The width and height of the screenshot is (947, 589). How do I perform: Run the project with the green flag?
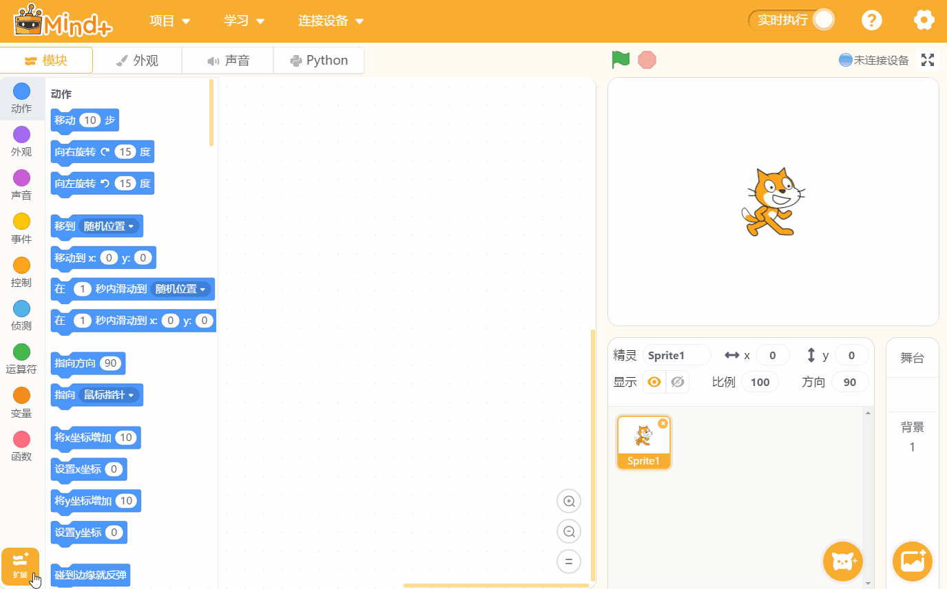(619, 60)
